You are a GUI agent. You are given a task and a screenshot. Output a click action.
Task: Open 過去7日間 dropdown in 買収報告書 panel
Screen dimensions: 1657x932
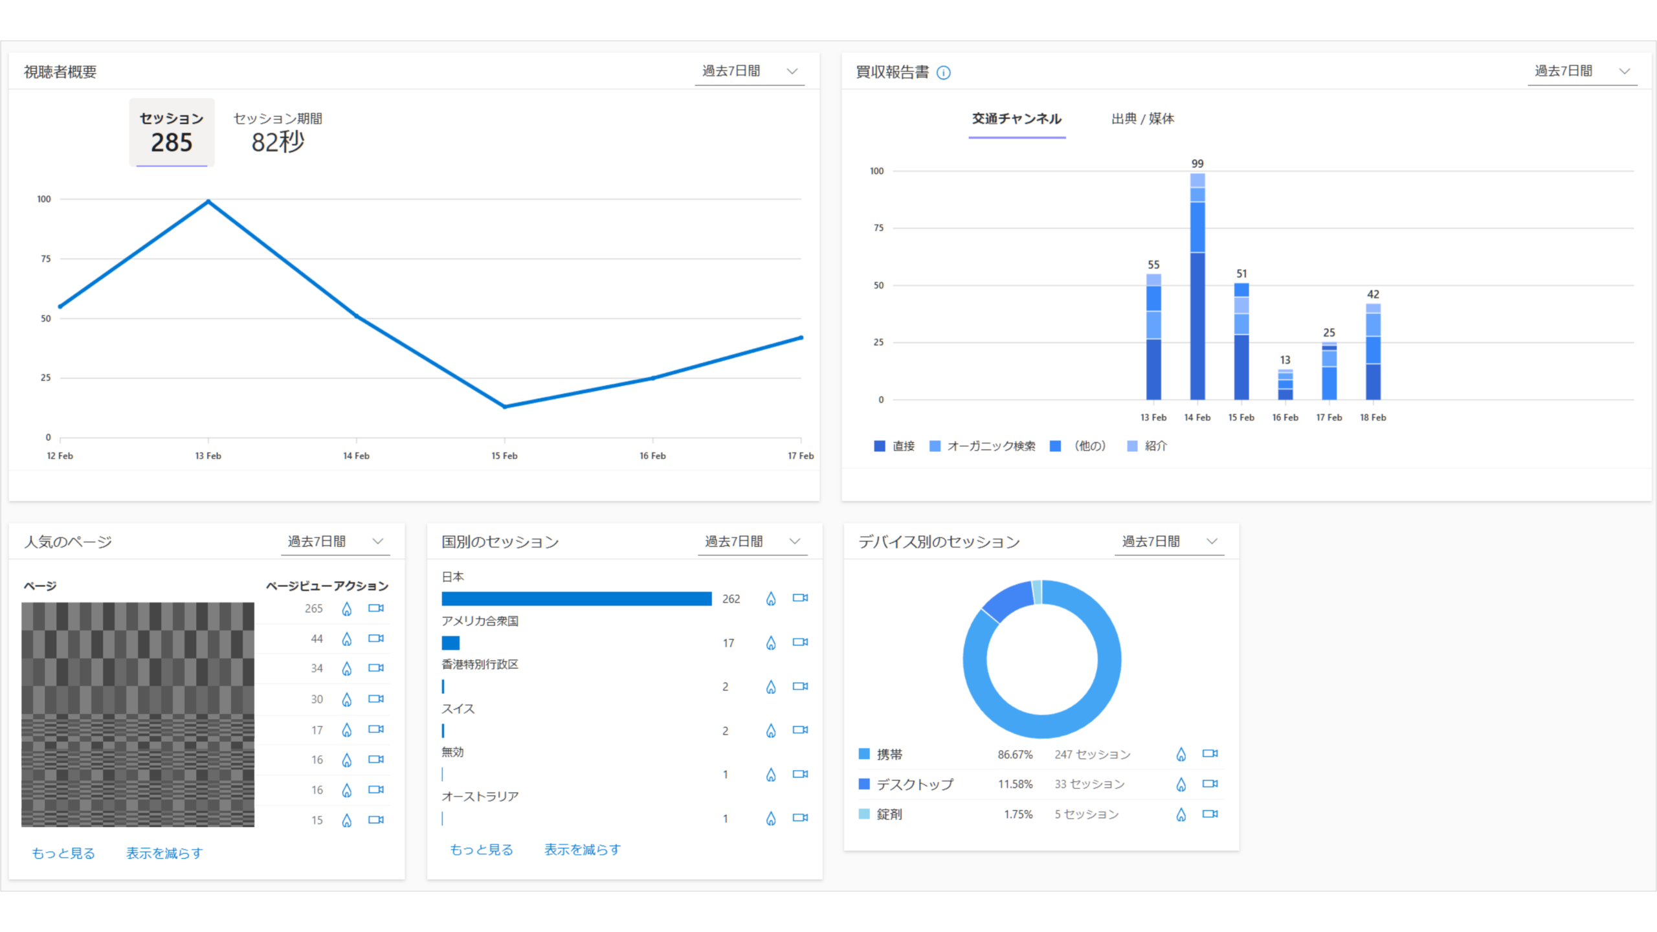pos(1582,71)
